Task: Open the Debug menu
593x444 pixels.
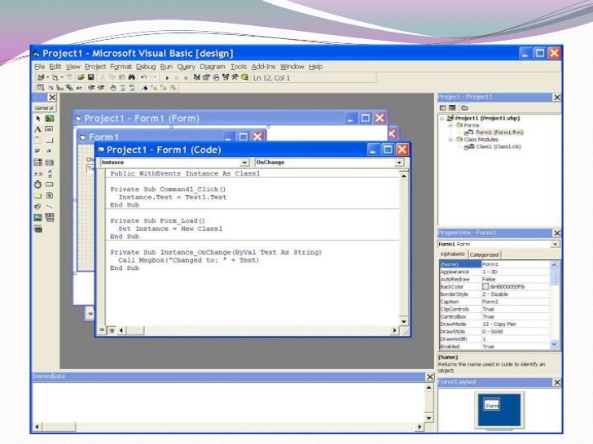Action: [x=146, y=67]
